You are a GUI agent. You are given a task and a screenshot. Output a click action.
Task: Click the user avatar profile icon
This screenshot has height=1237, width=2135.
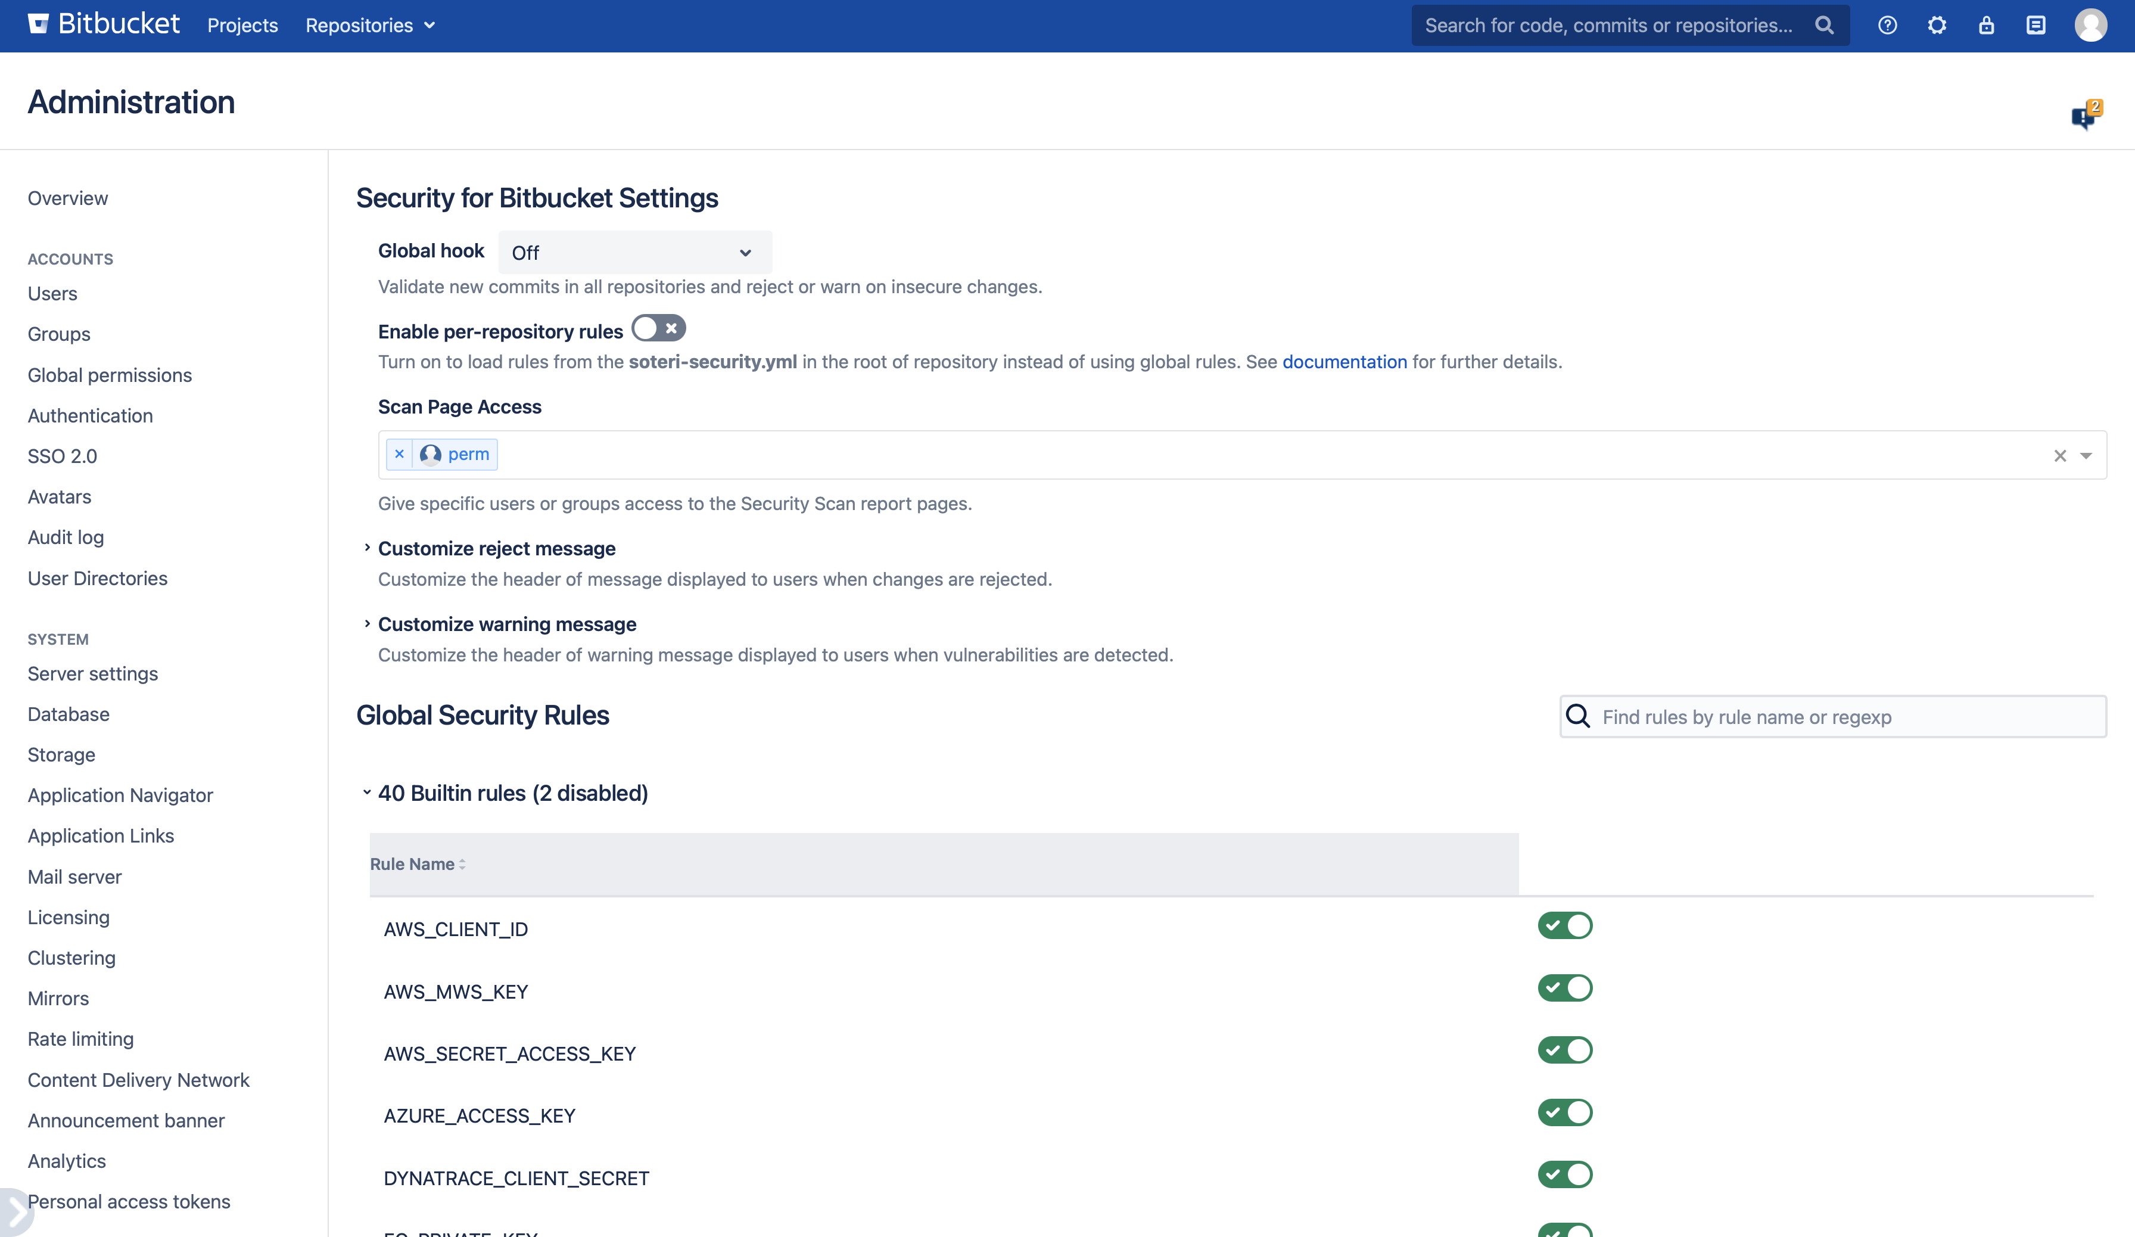click(x=2090, y=26)
